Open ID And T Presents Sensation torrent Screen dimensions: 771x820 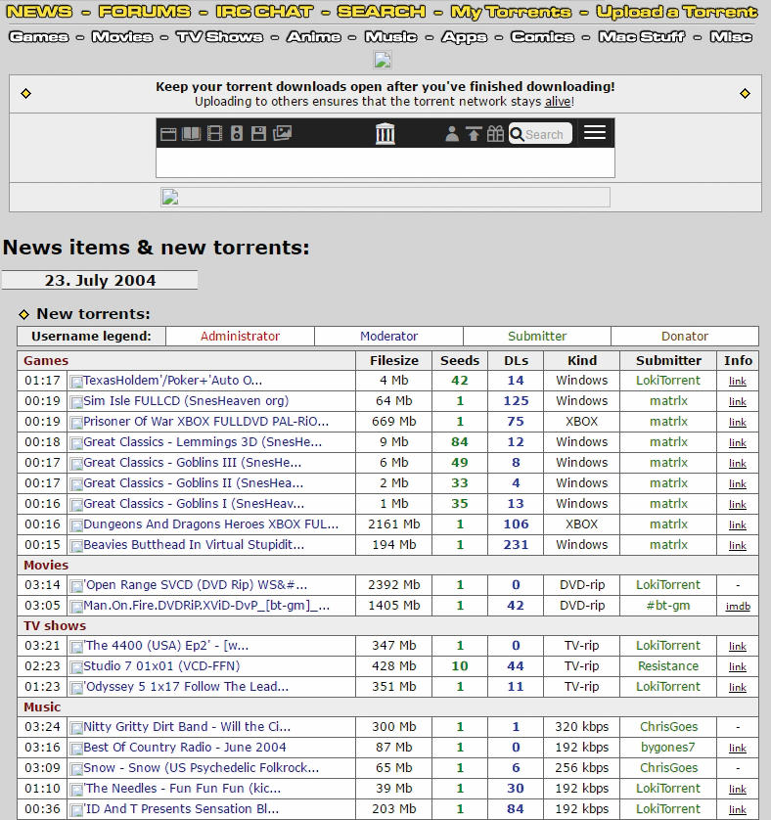pos(182,809)
